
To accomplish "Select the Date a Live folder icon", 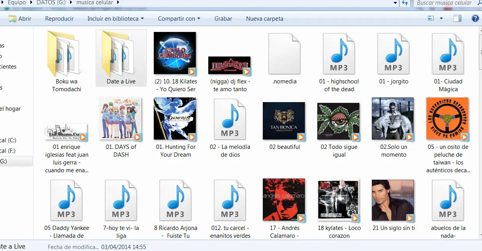I will (x=120, y=54).
